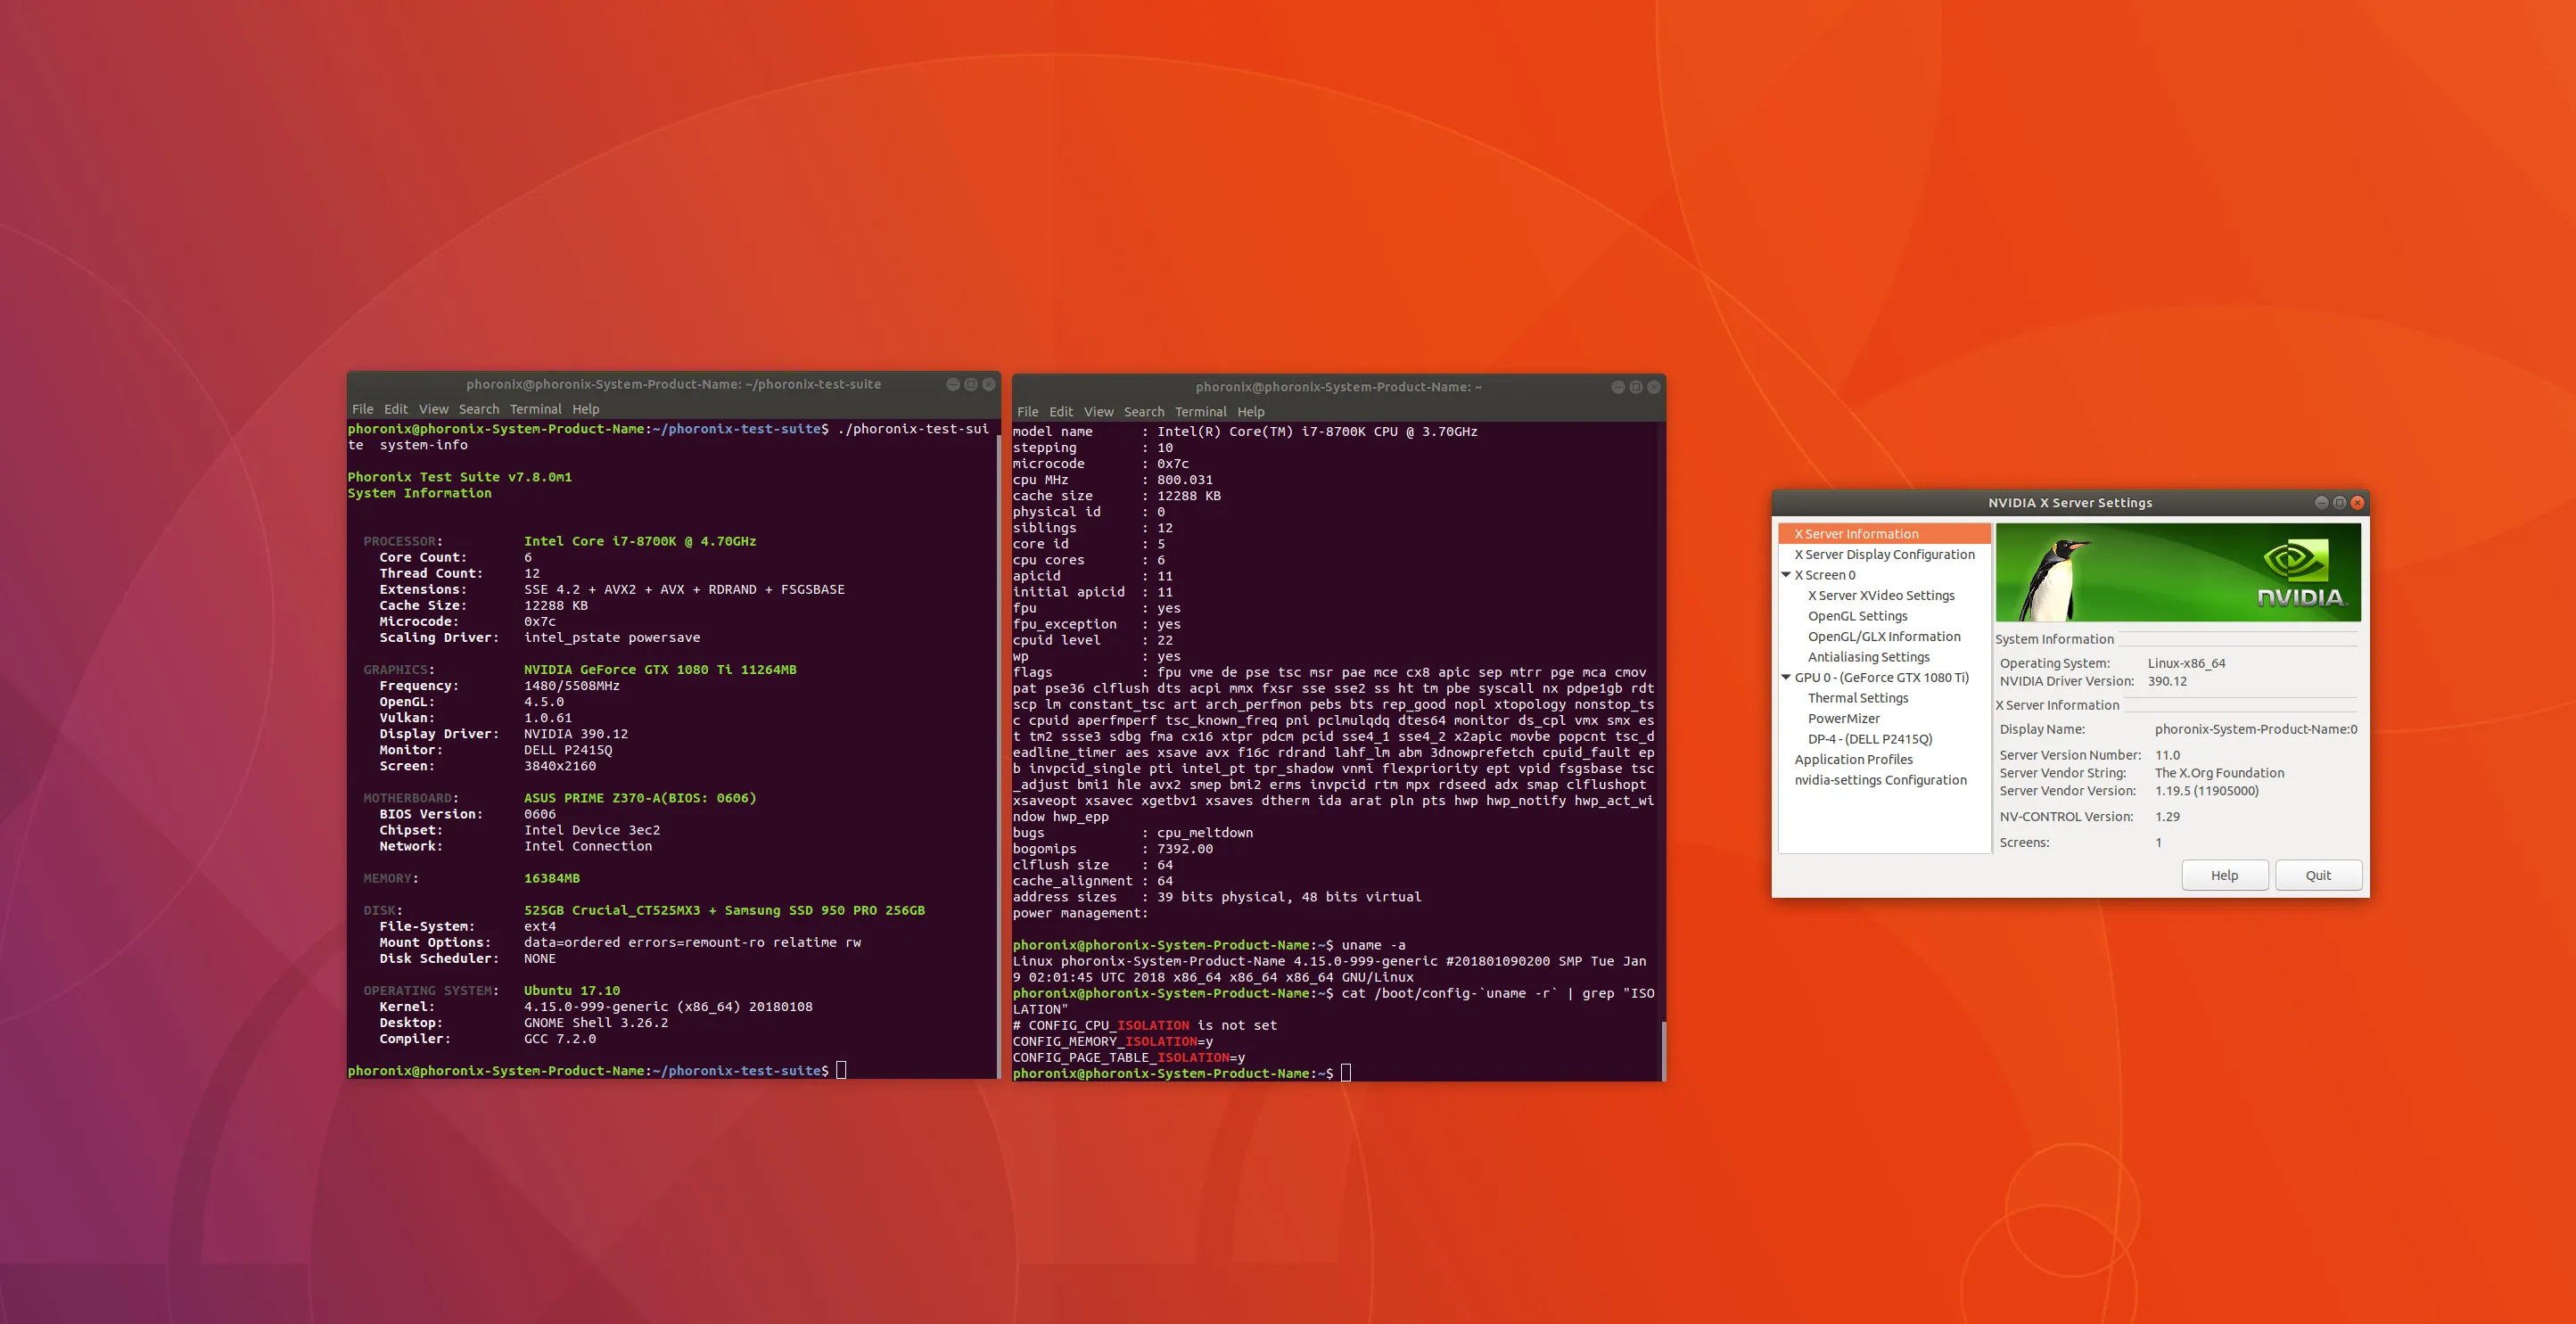The width and height of the screenshot is (2576, 1324).
Task: Click the 'Ubuntu 17.10' operating system line
Action: pyautogui.click(x=572, y=991)
